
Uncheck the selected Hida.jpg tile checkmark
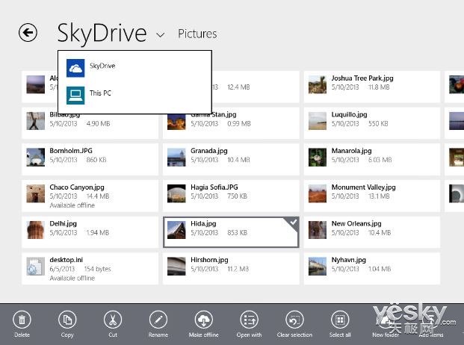pos(293,222)
